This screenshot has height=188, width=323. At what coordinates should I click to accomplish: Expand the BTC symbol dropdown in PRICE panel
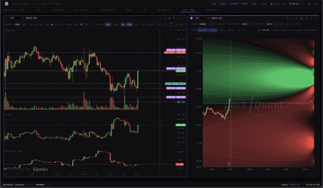coord(17,18)
